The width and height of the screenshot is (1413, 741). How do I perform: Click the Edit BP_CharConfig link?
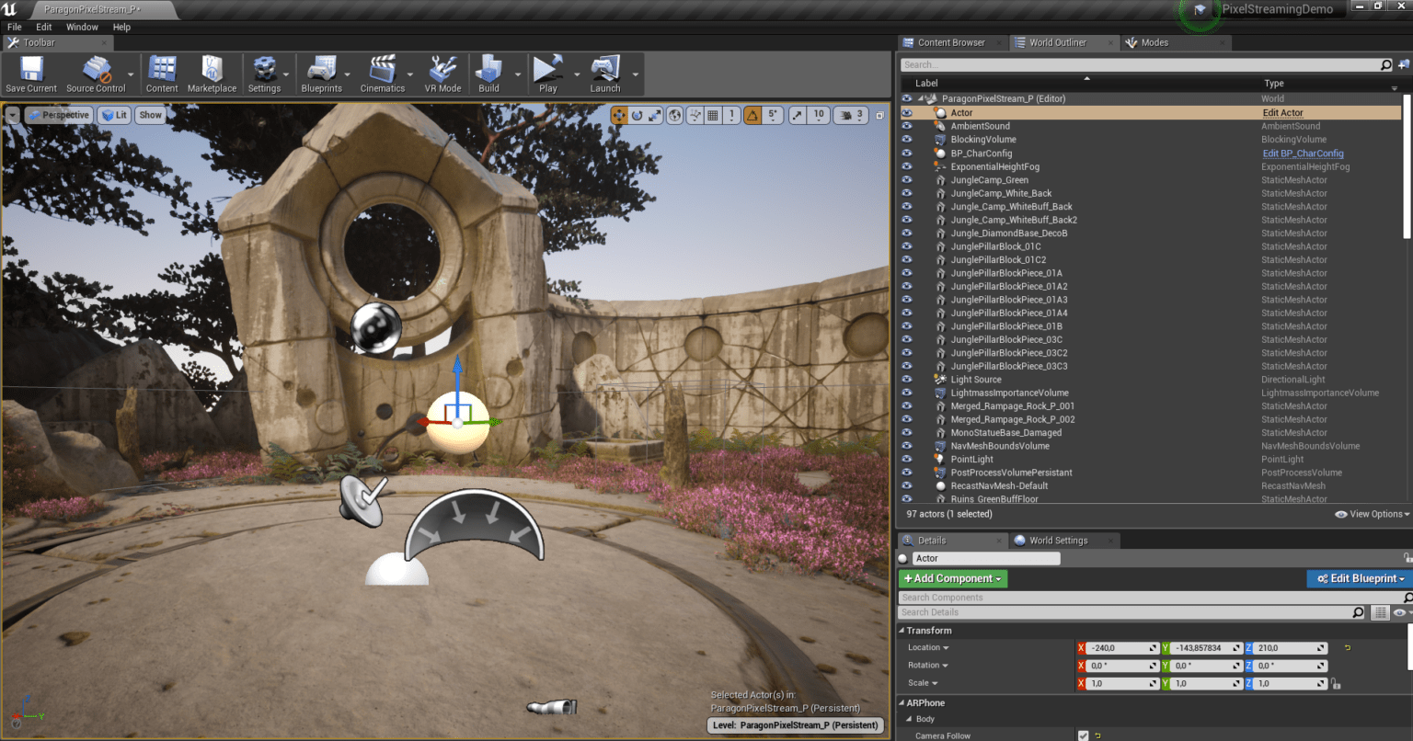point(1303,154)
